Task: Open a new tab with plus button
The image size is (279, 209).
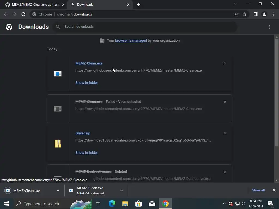Action: pyautogui.click(x=139, y=5)
